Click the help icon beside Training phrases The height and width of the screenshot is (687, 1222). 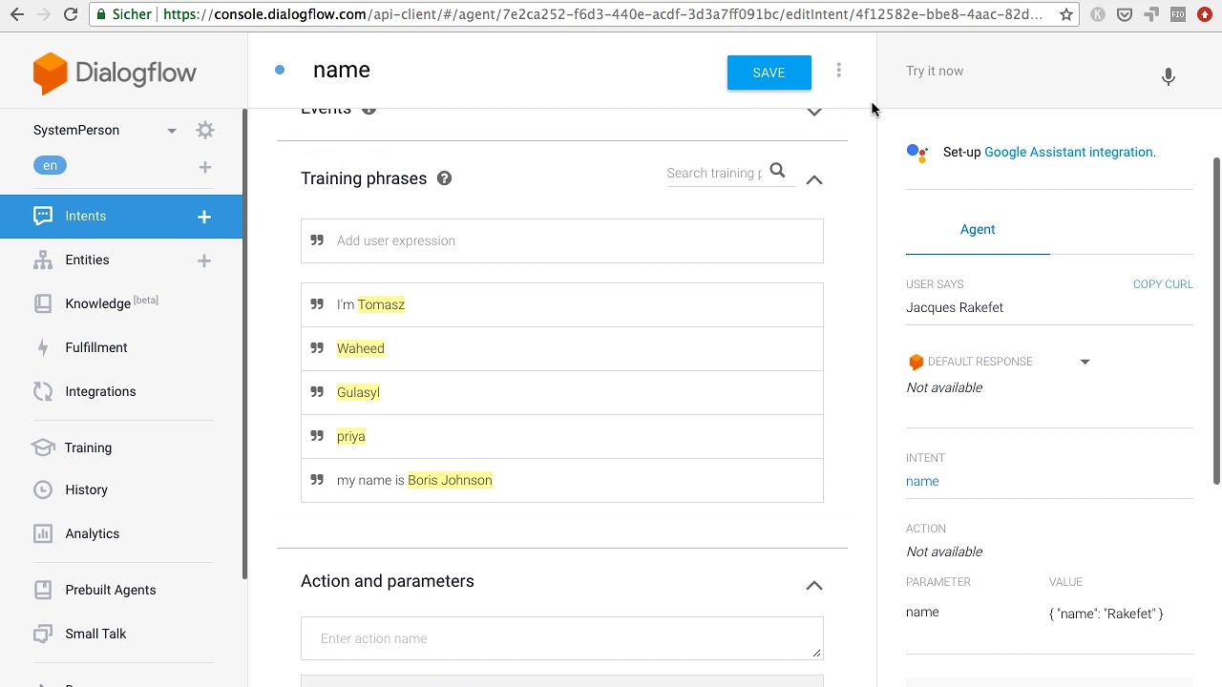coord(444,178)
